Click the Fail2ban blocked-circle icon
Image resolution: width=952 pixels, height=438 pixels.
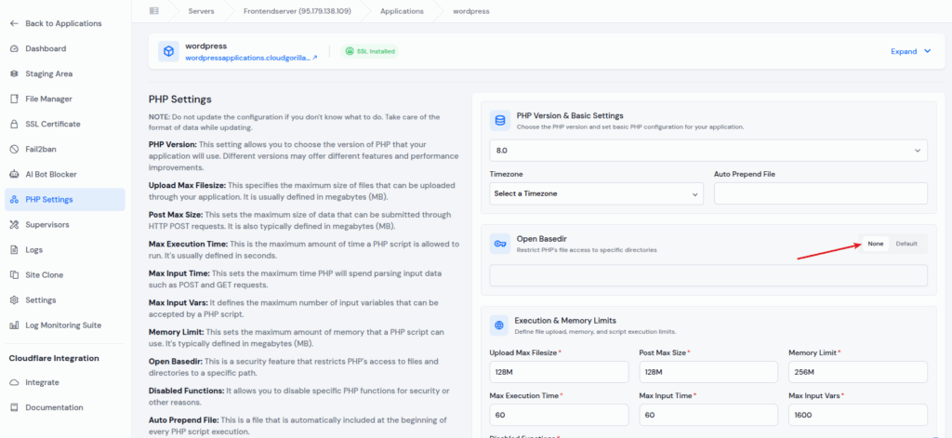coord(15,150)
